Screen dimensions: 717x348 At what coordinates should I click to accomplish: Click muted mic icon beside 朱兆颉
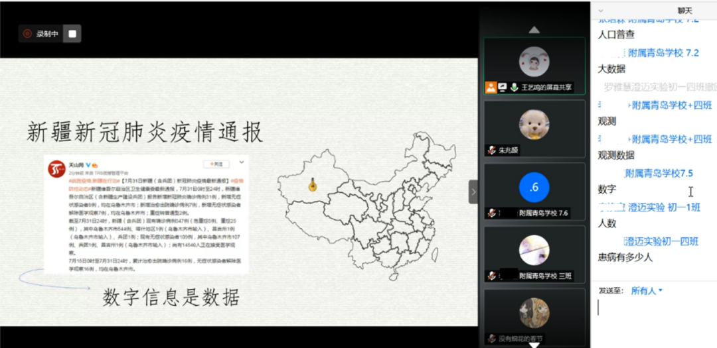point(491,150)
